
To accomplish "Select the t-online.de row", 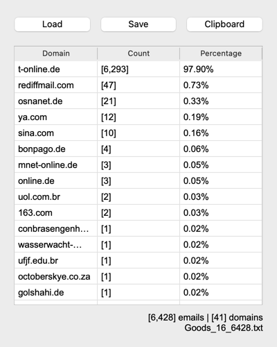I will tap(138, 69).
